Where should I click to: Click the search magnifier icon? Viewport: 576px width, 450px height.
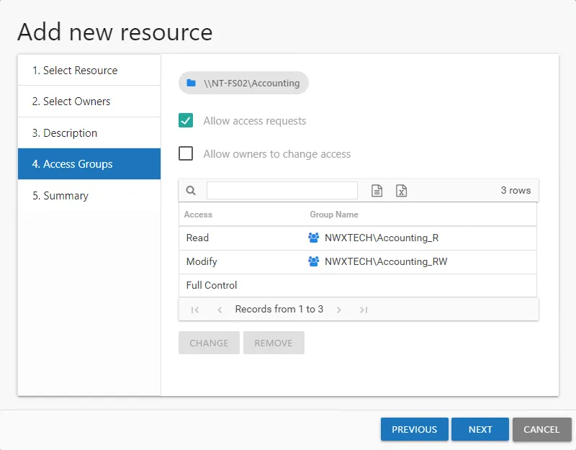click(x=191, y=190)
